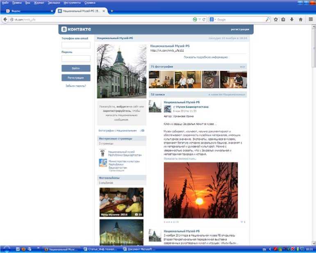The width and height of the screenshot is (316, 253).
Task: Bookmark this page with the star icon
Action: pyautogui.click(x=276, y=19)
